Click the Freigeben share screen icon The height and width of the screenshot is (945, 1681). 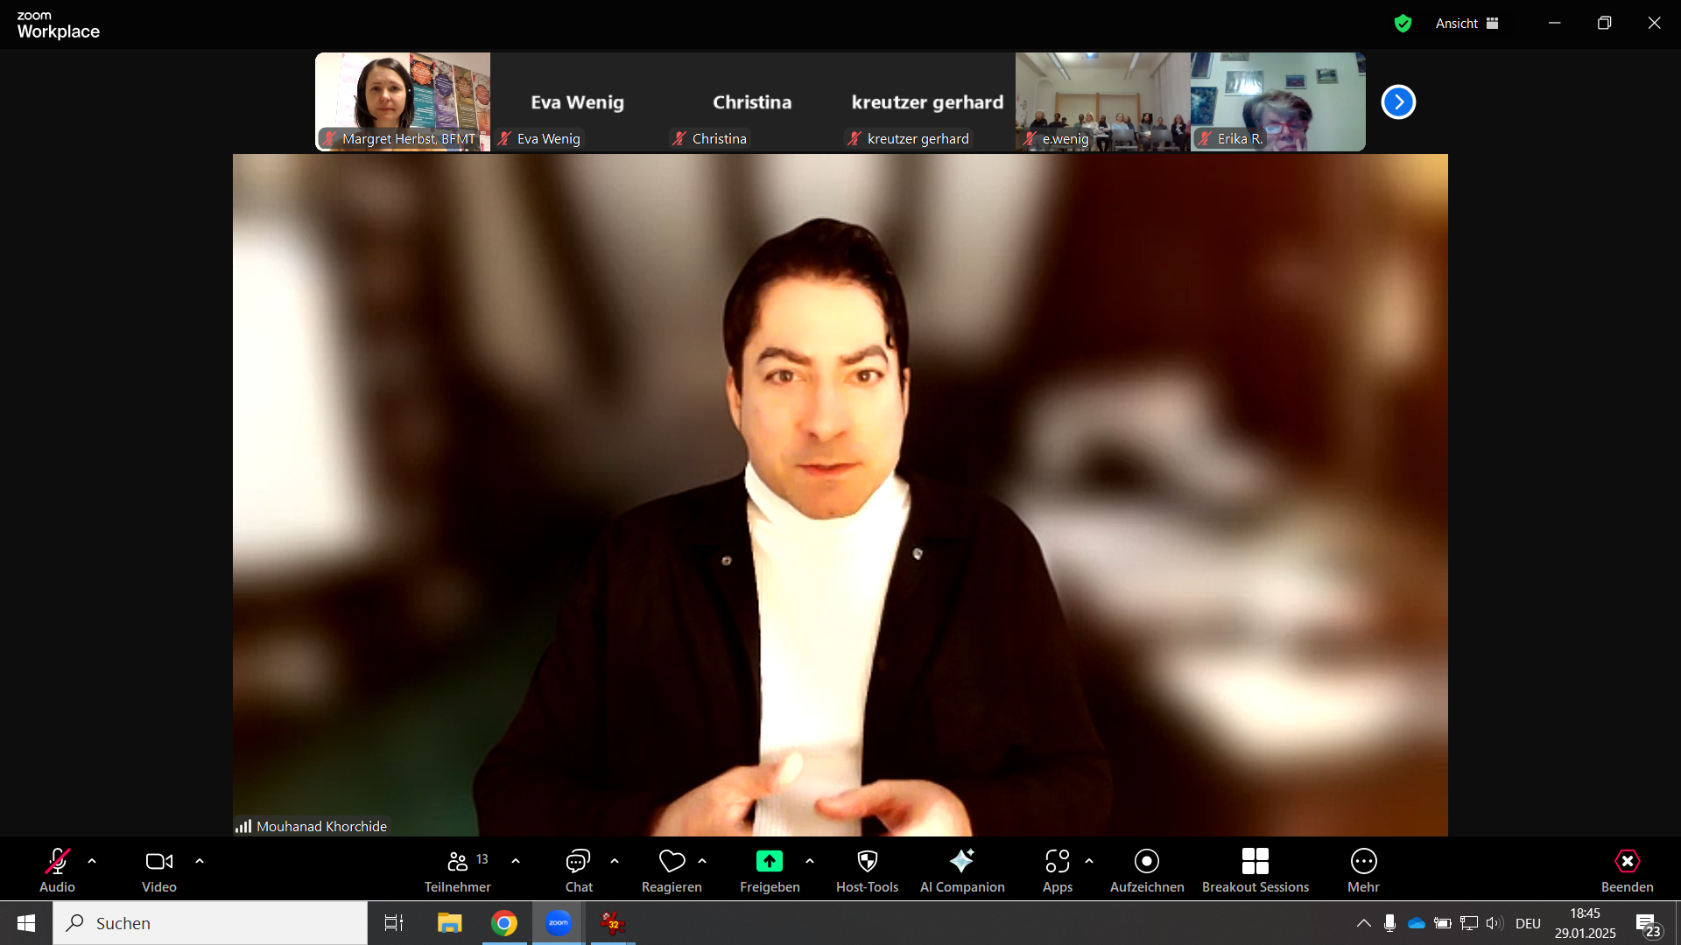point(769,862)
